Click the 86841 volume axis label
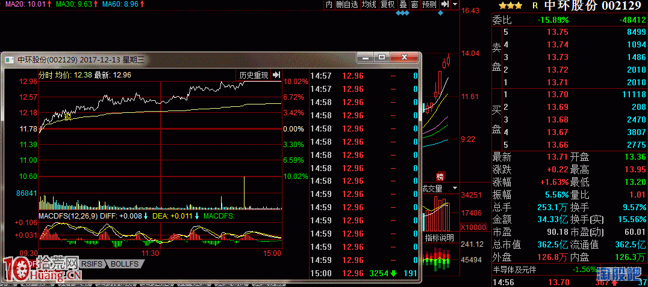Image resolution: width=648 pixels, height=287 pixels. pyautogui.click(x=28, y=193)
